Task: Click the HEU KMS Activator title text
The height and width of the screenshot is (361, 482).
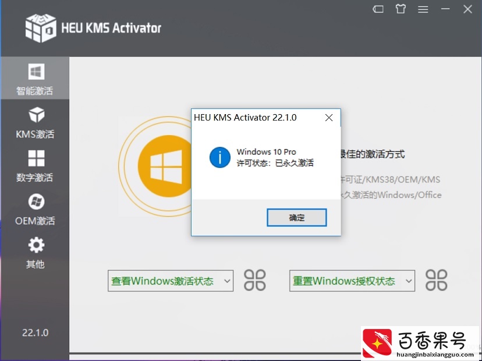Action: [x=111, y=28]
